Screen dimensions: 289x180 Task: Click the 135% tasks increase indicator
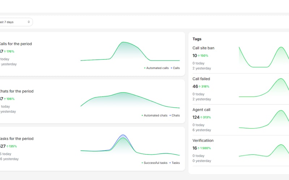point(12,147)
